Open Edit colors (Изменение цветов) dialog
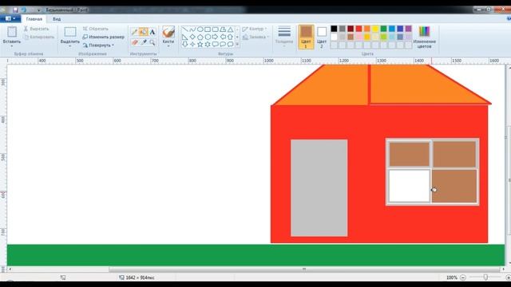This screenshot has height=287, width=511. click(424, 37)
